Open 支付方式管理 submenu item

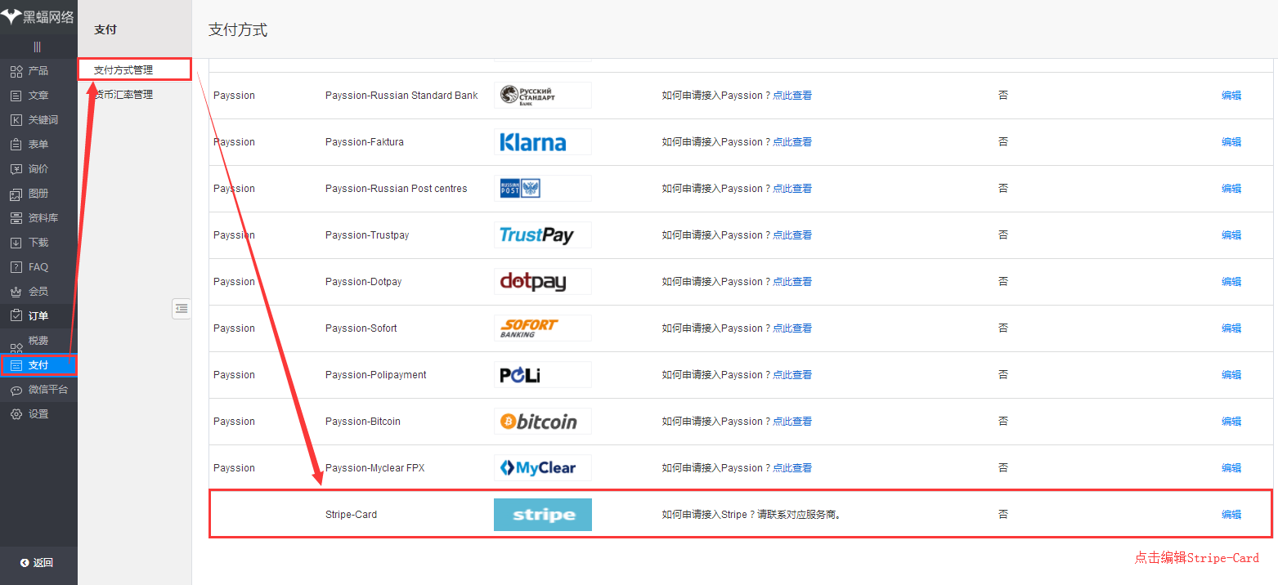(123, 70)
